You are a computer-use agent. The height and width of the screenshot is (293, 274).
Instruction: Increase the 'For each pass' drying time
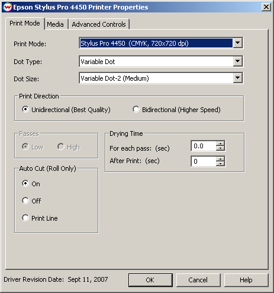[x=220, y=144]
